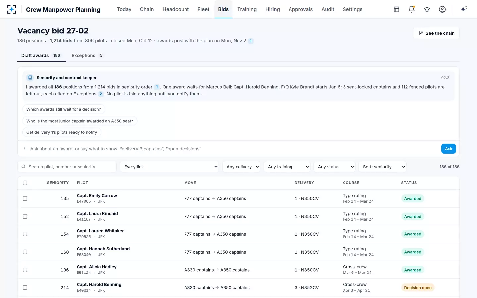Image resolution: width=477 pixels, height=298 pixels.
Task: Switch to the Exceptions tab
Action: click(x=87, y=55)
